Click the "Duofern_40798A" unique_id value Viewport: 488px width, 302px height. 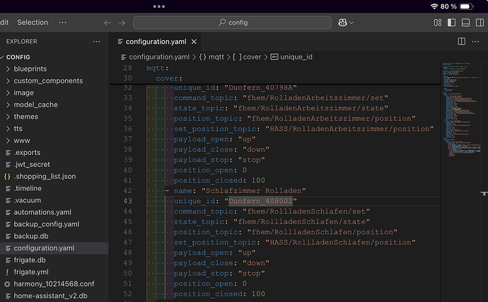(260, 88)
